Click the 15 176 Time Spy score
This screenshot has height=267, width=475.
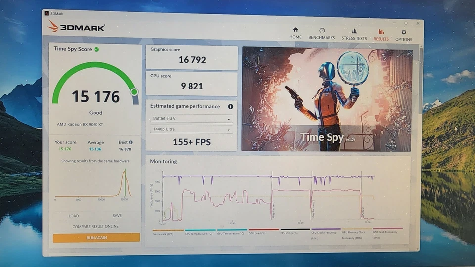coord(95,97)
